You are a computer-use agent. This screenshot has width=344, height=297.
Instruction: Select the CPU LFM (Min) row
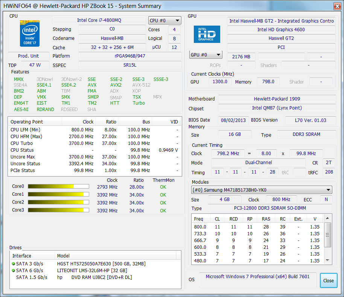pyautogui.click(x=94, y=129)
